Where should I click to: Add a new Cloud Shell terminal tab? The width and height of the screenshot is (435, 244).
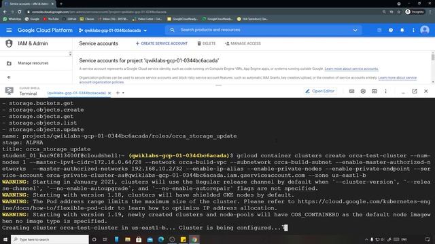click(x=118, y=93)
